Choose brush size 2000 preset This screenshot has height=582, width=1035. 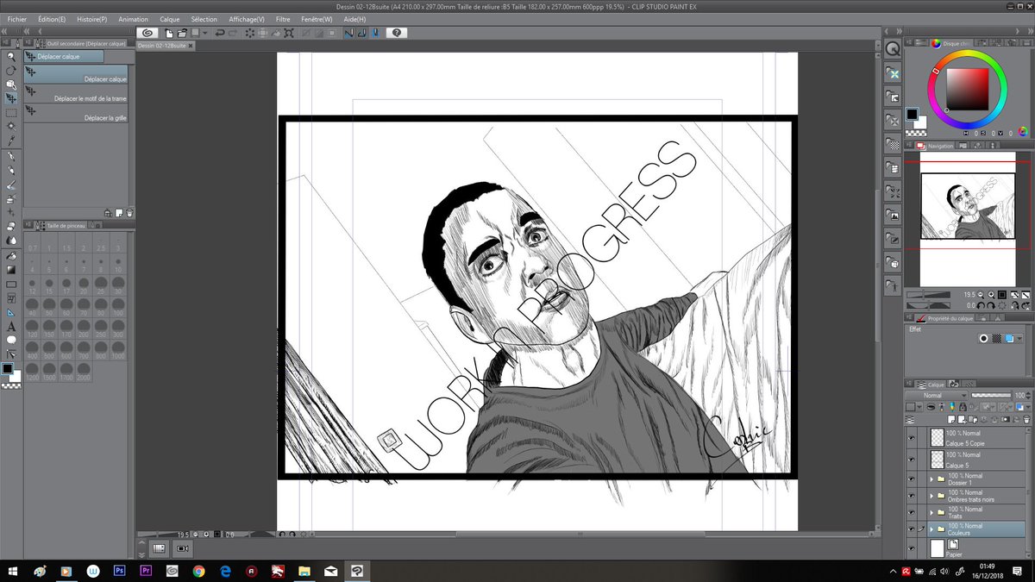coord(84,373)
